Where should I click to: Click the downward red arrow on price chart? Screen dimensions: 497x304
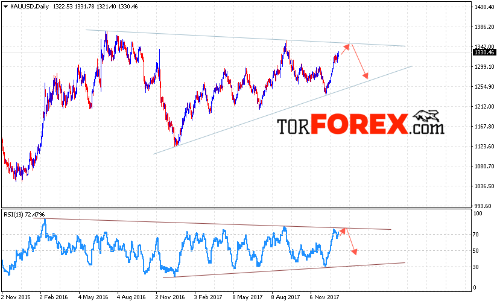[360, 61]
